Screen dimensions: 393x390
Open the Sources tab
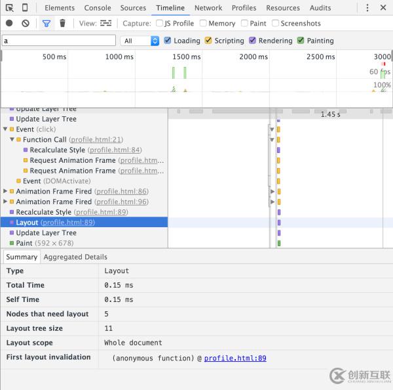133,8
